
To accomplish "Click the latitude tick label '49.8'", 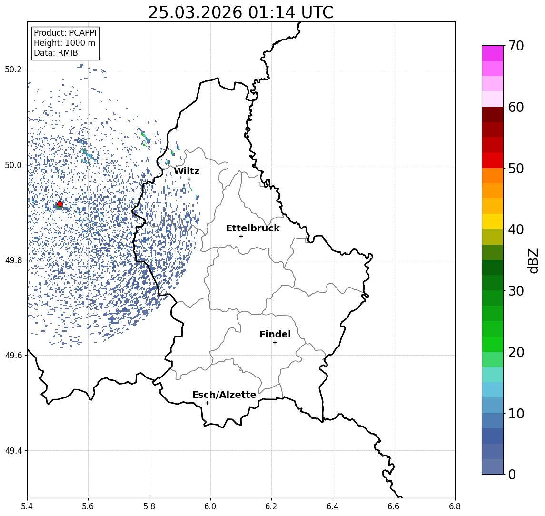I will pyautogui.click(x=13, y=260).
